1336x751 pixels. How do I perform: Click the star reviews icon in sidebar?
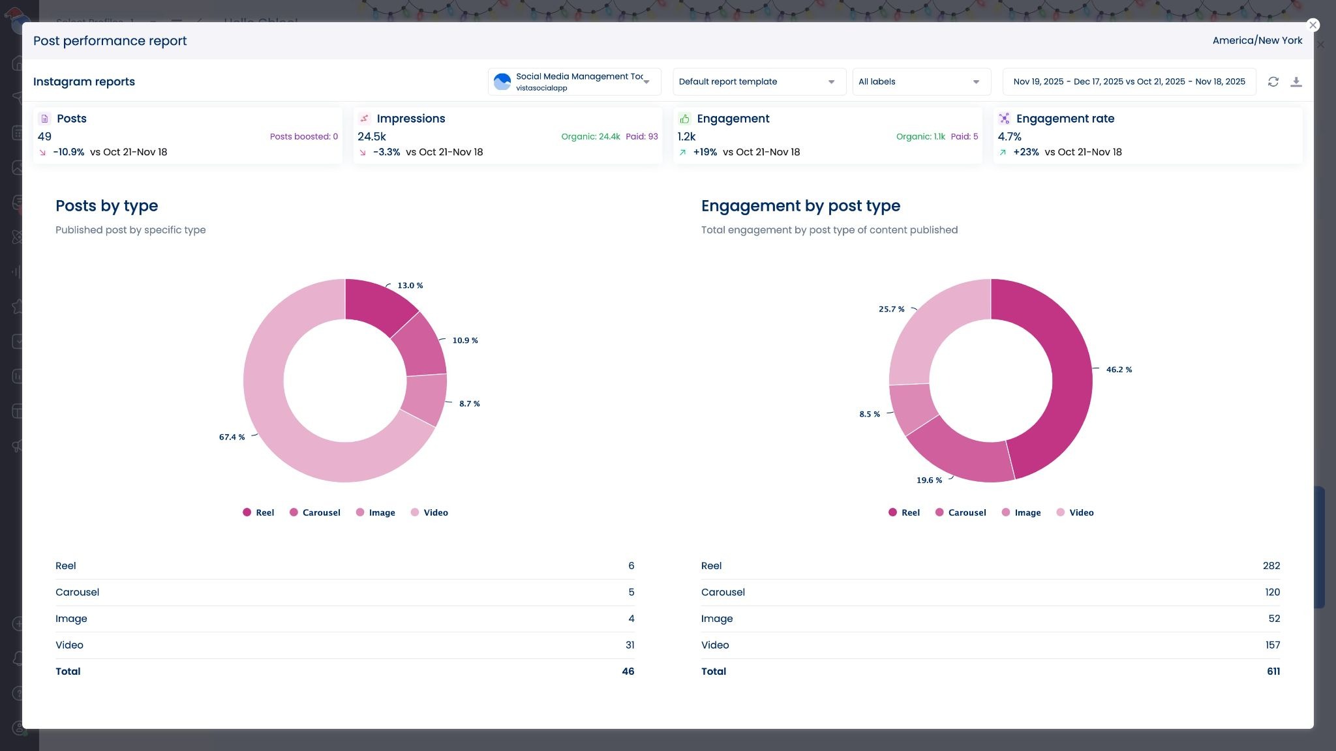pos(18,306)
